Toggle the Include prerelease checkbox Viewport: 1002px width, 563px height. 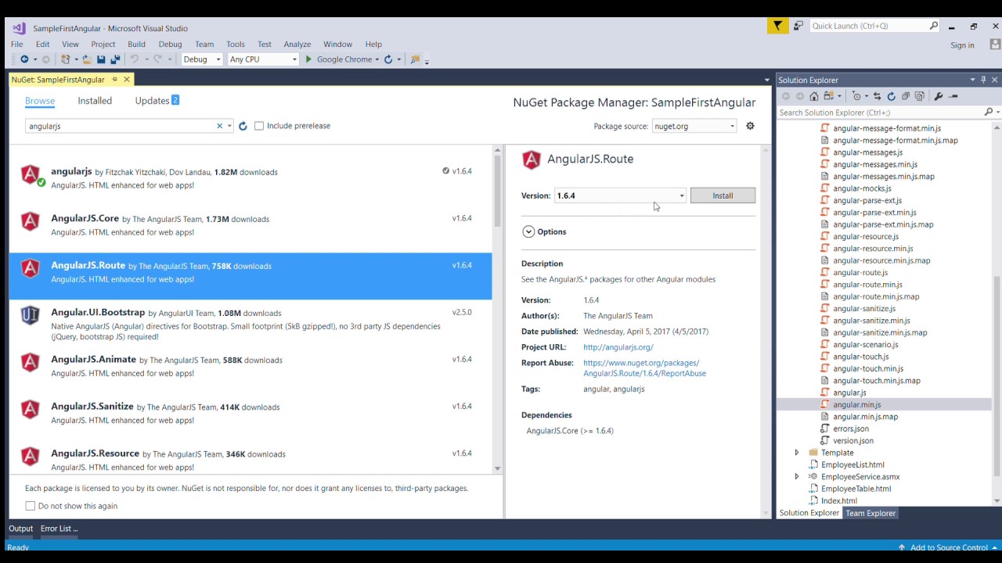click(259, 126)
